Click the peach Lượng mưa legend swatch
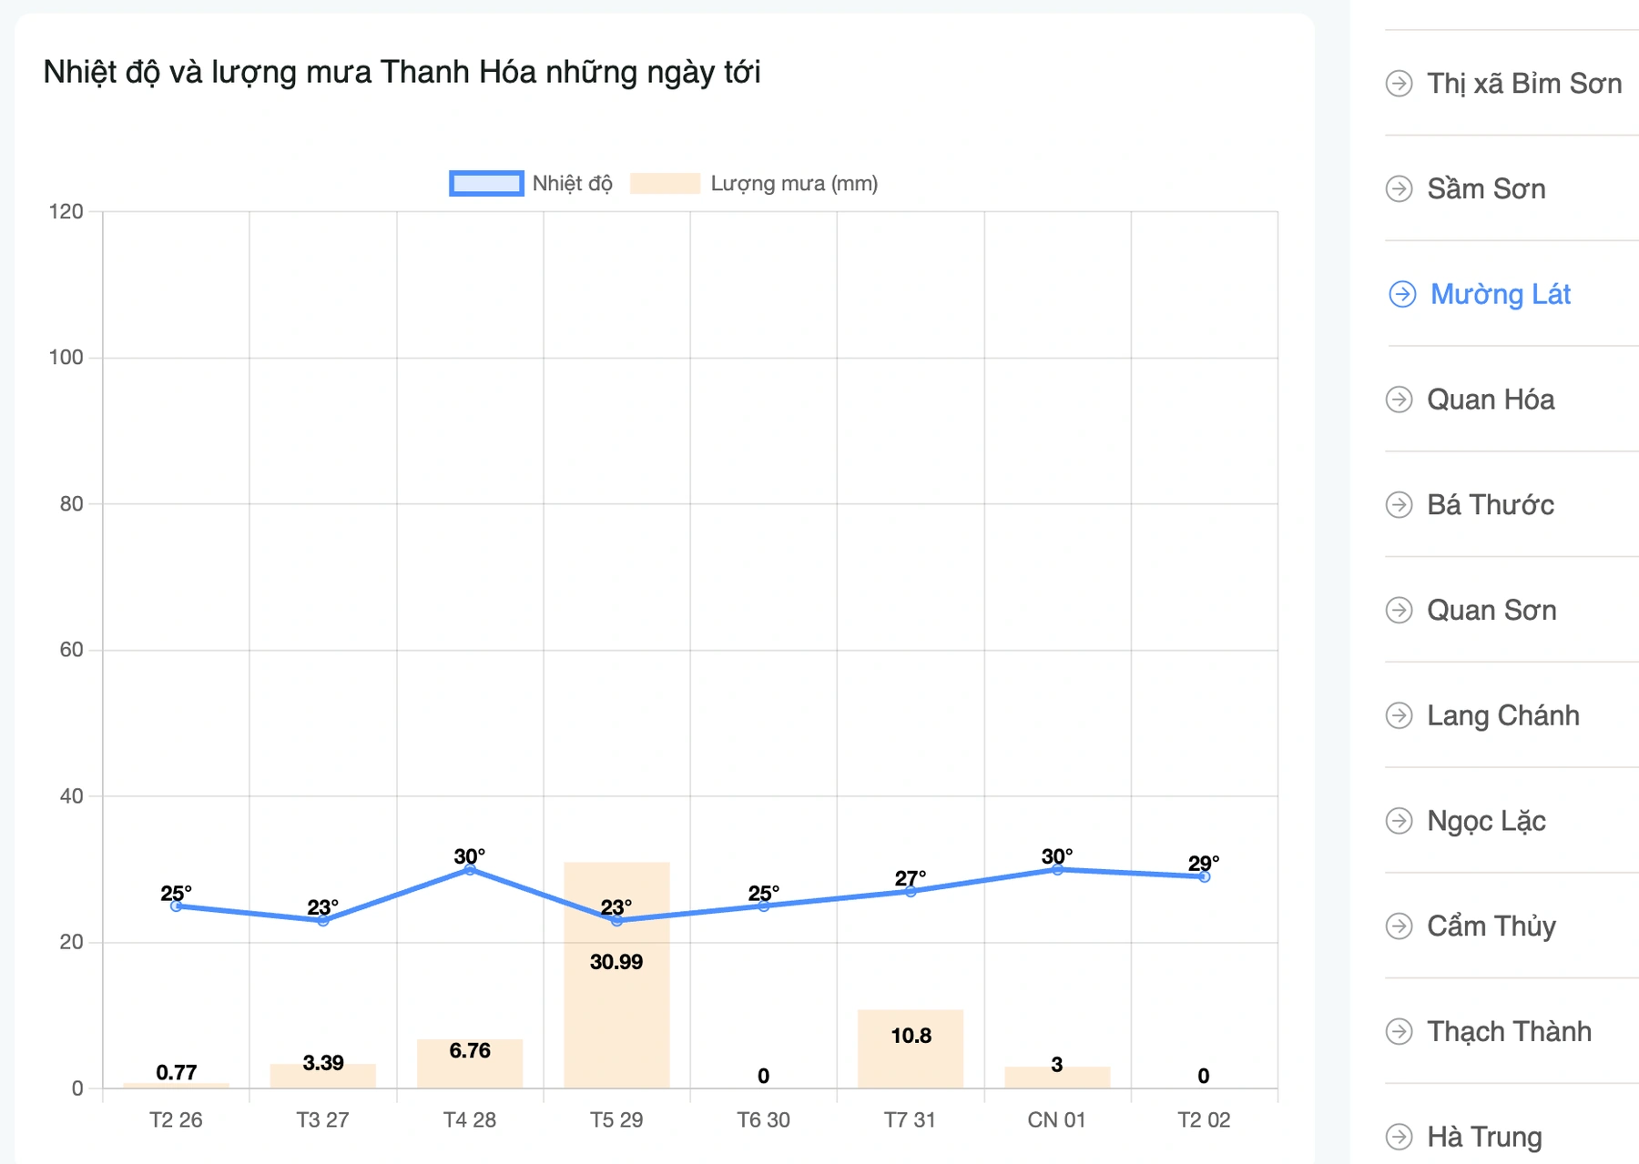1639x1164 pixels. 665,184
